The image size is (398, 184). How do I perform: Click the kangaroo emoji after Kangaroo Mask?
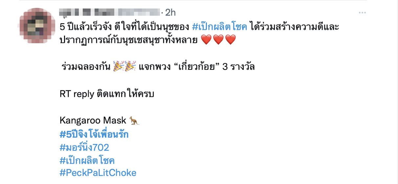pyautogui.click(x=134, y=120)
